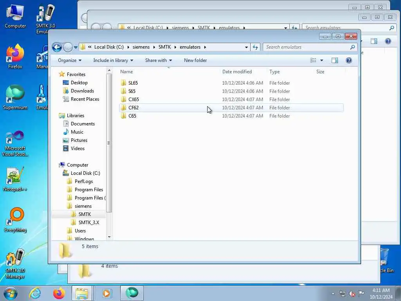The width and height of the screenshot is (401, 301).
Task: Create a New folder
Action: coord(195,60)
